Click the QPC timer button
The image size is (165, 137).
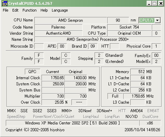tap(32, 72)
